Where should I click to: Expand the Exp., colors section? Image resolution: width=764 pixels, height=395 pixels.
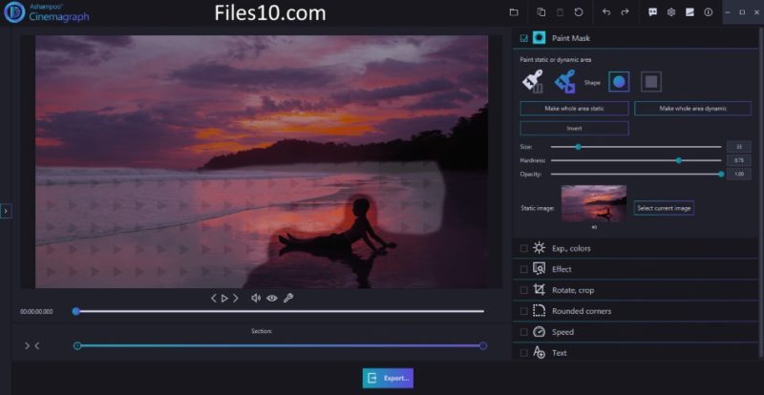(635, 248)
